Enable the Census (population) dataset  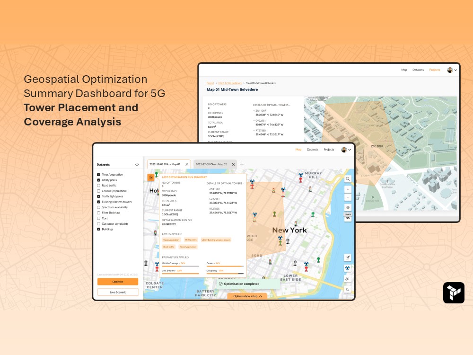99,191
